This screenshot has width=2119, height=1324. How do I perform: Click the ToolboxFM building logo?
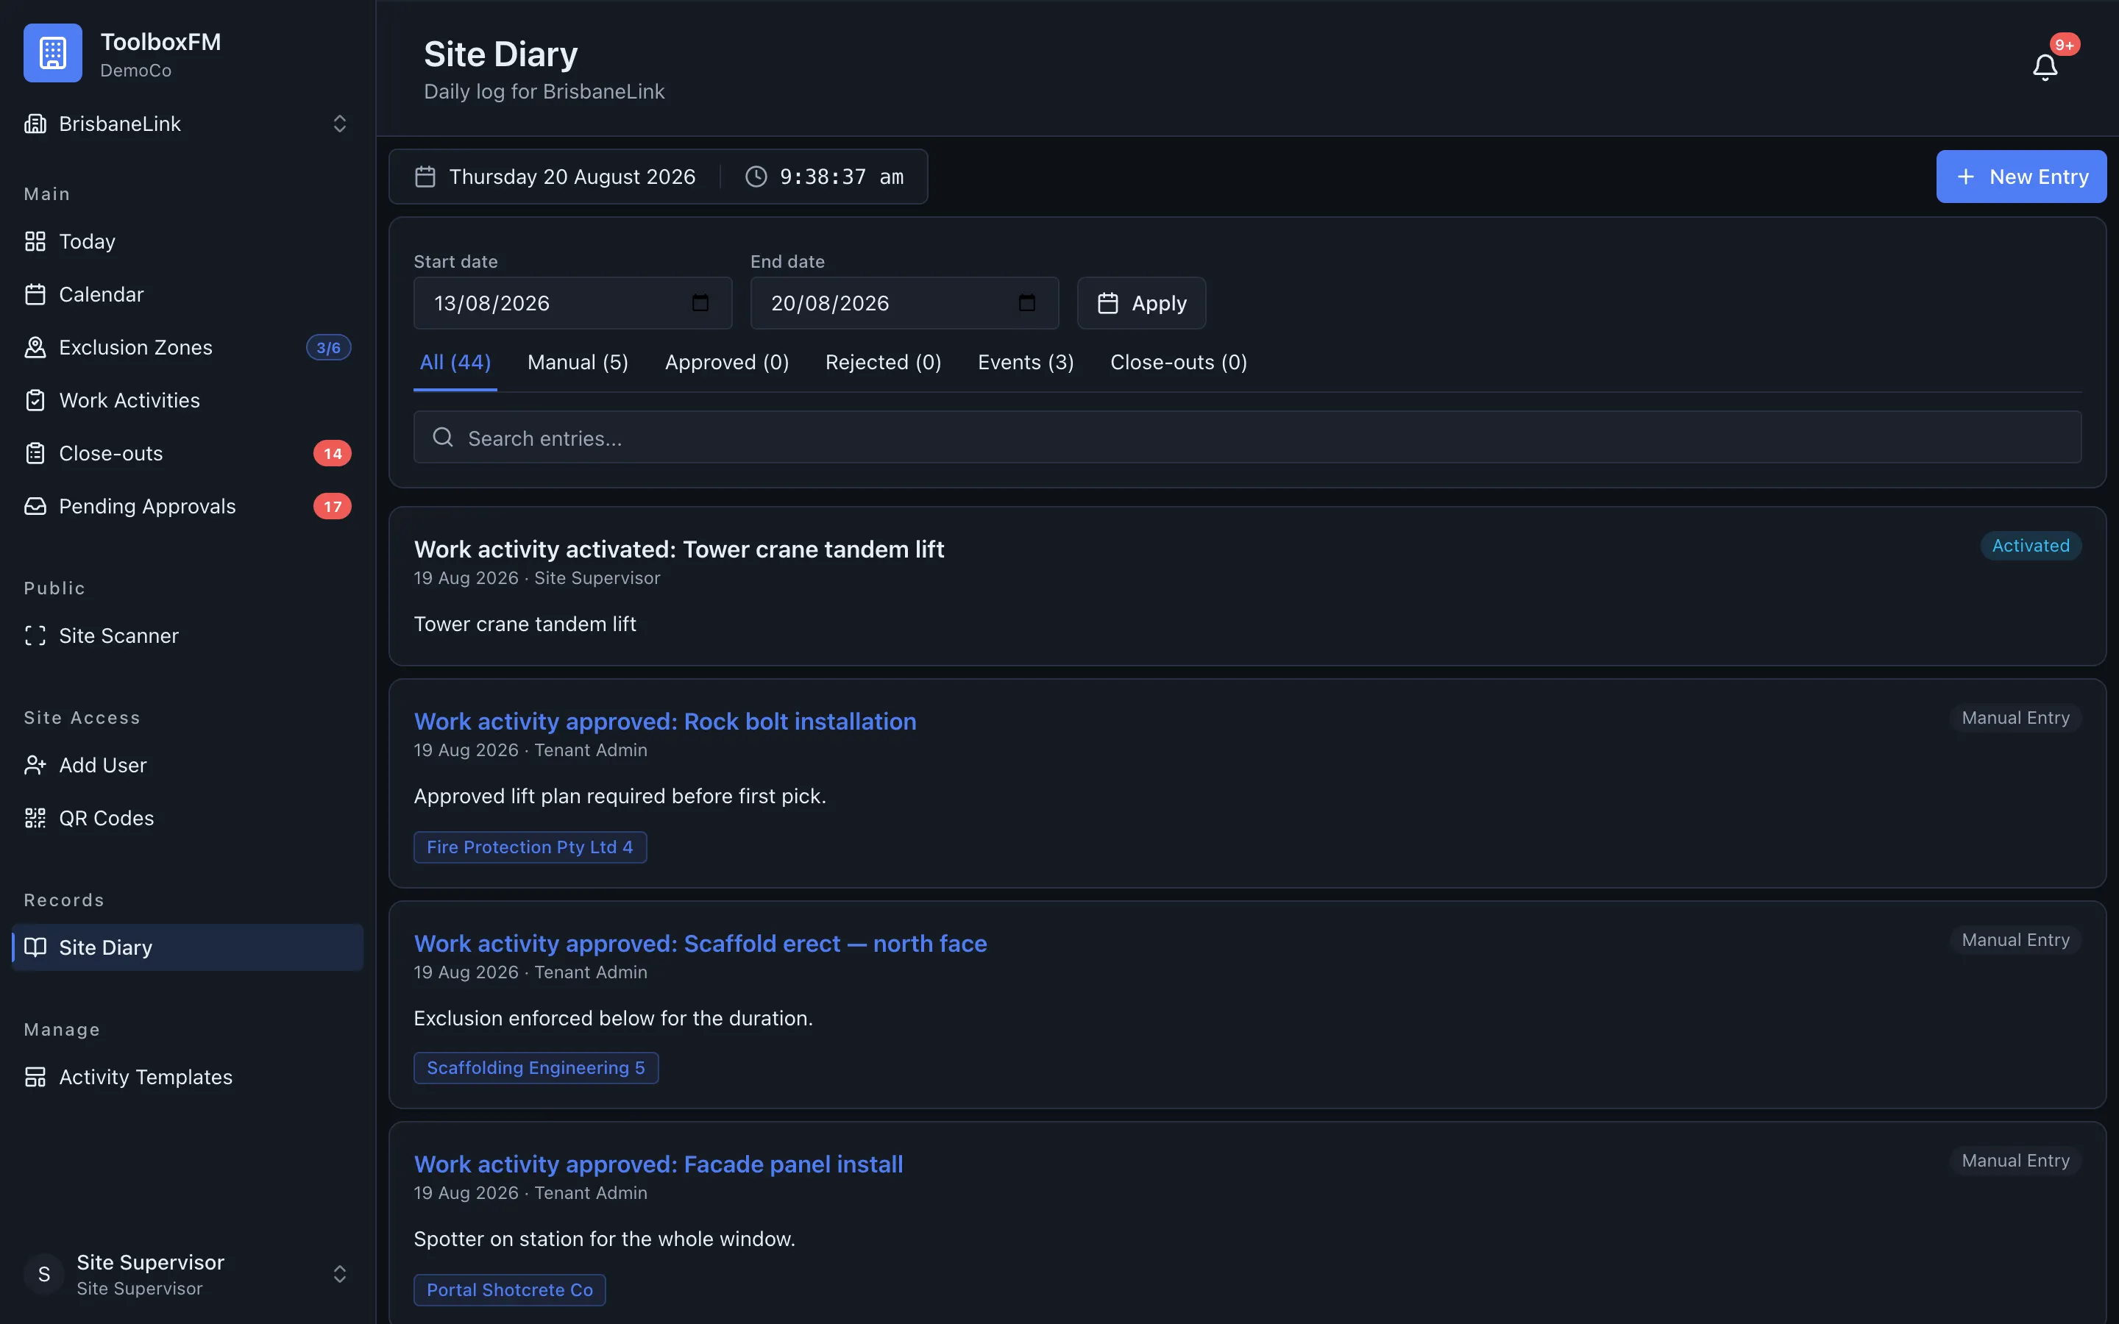[52, 52]
